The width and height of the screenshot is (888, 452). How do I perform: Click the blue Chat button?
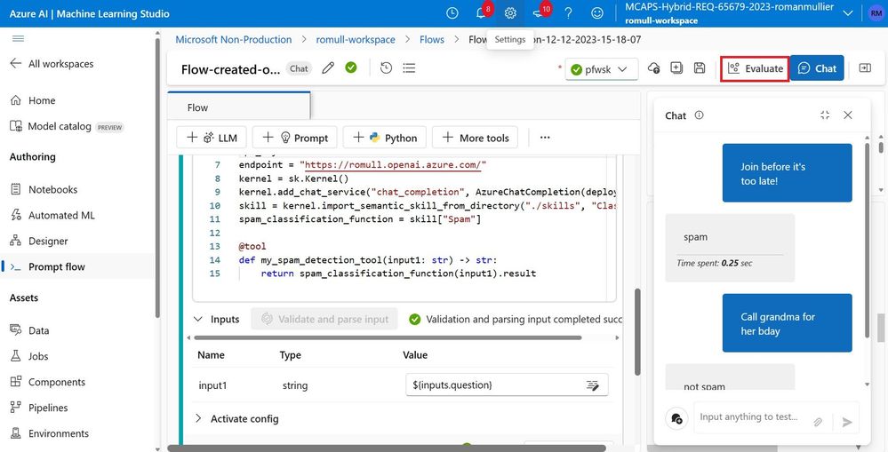(x=817, y=68)
